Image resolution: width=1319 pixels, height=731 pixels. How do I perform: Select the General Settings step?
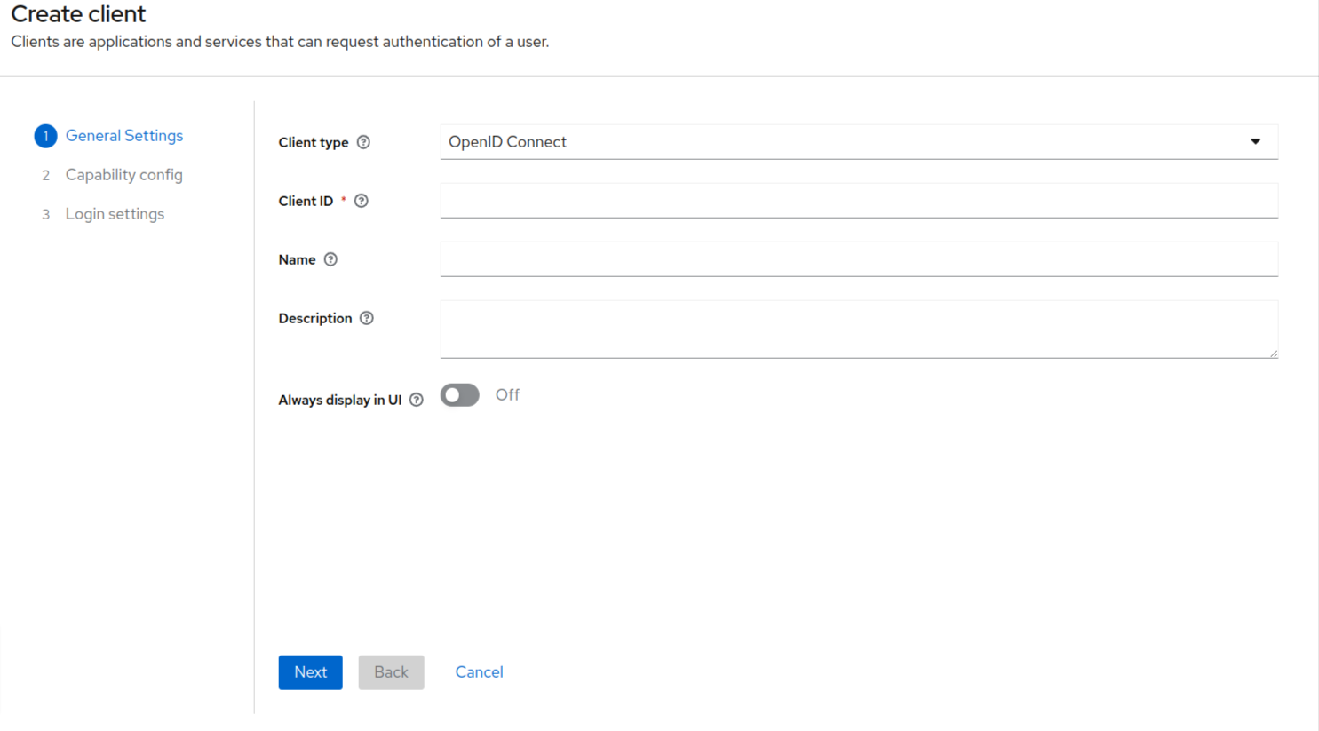(x=123, y=136)
